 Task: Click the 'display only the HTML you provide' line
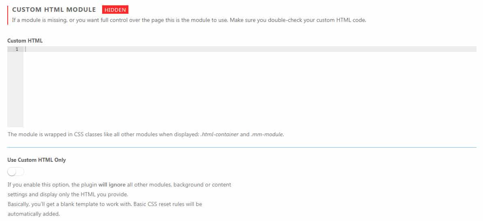[x=68, y=195]
